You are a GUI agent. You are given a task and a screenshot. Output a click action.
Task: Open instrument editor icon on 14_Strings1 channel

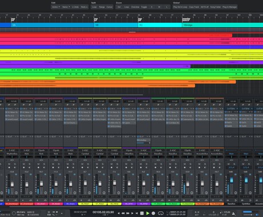(x=206, y=200)
